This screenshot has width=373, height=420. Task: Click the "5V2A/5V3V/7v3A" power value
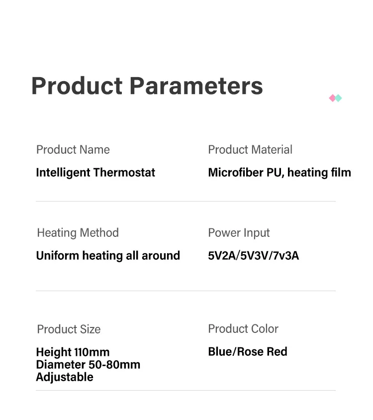(x=254, y=256)
